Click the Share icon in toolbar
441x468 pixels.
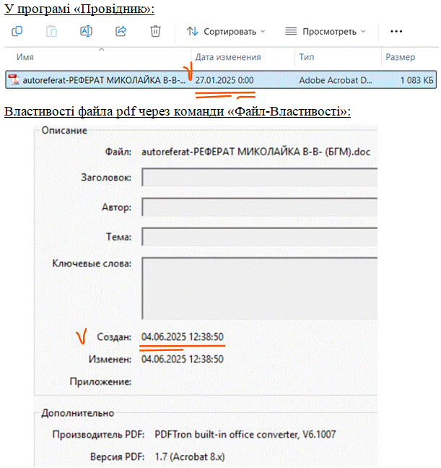121,31
